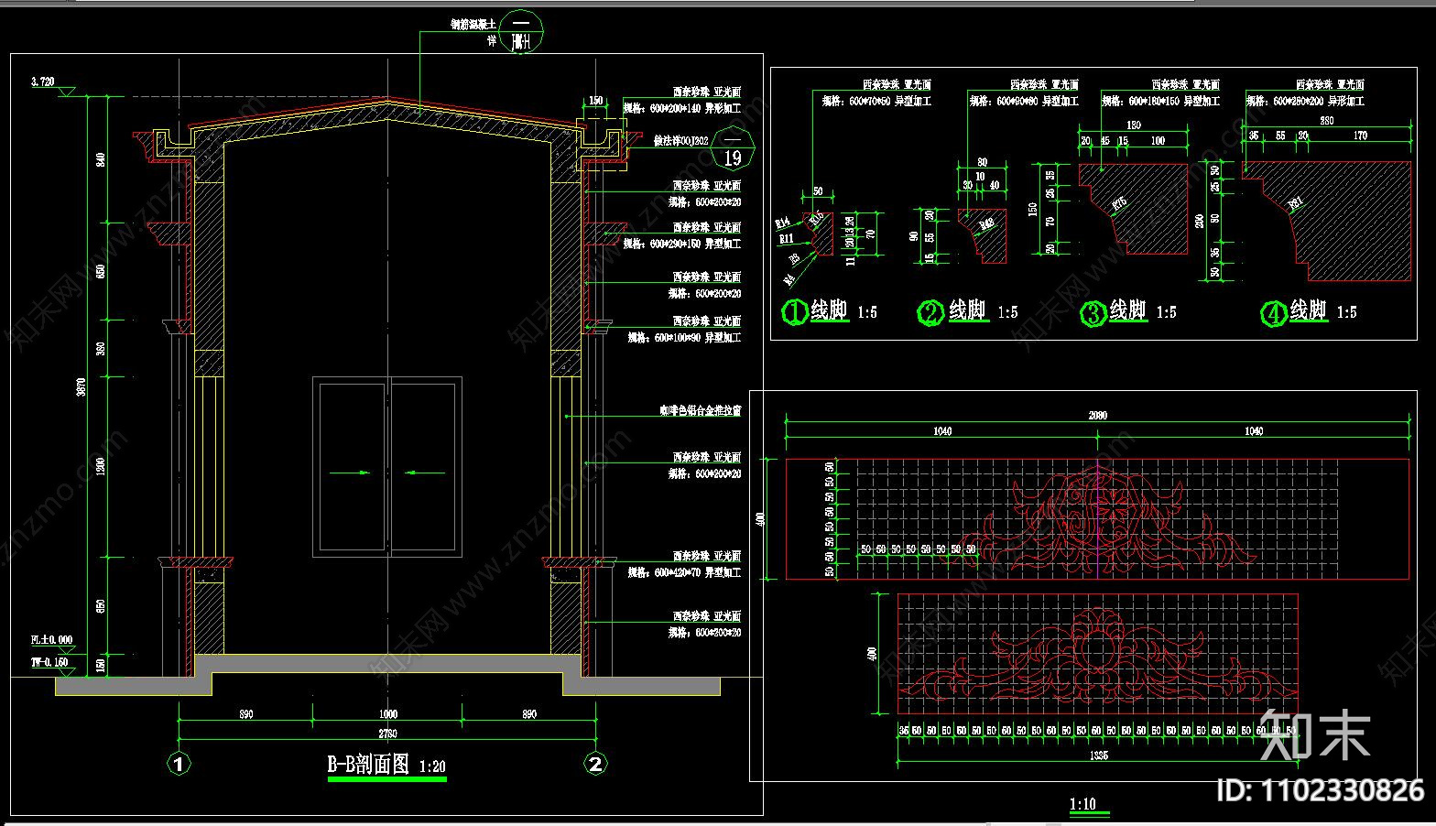Click the "1300" vertical dimension
This screenshot has width=1436, height=826.
[x=101, y=467]
